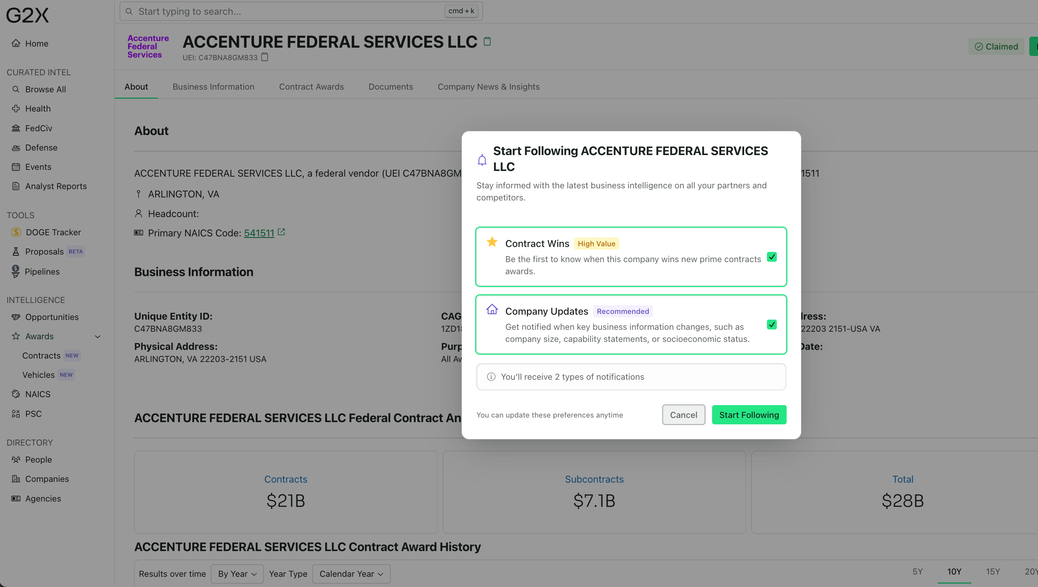Click the Physical Address value text

pos(200,359)
